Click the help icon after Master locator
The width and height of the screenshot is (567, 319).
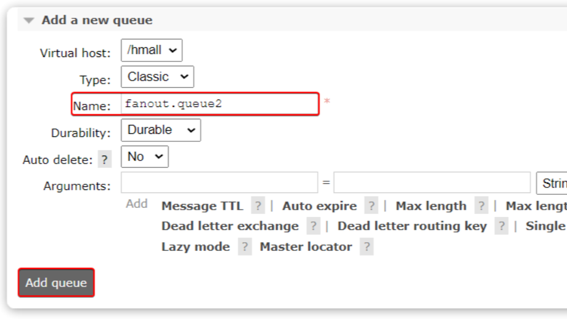pos(367,247)
